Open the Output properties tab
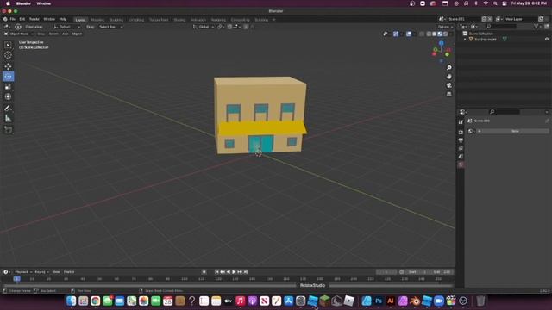552x310 pixels. pyautogui.click(x=461, y=140)
